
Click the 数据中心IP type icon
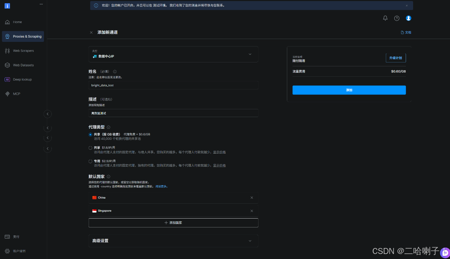pos(95,56)
